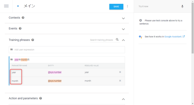This screenshot has width=194, height=105.
Task: Click the SAVE button
Action: tap(116, 7)
